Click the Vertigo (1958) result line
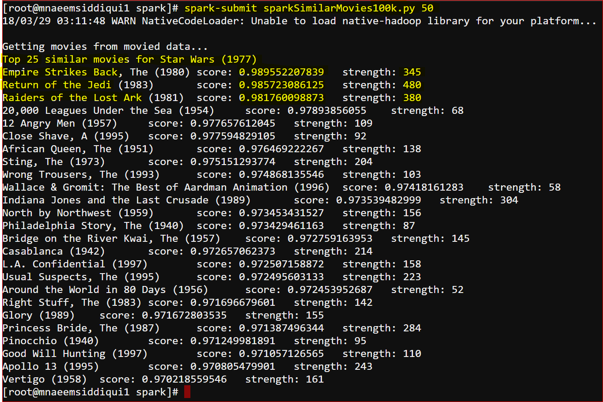Screen dimensions: 603x402 click(x=163, y=379)
